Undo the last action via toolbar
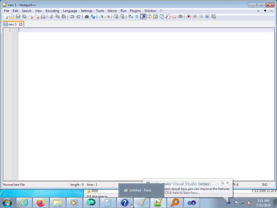The width and height of the screenshot is (277, 208). coord(72,17)
